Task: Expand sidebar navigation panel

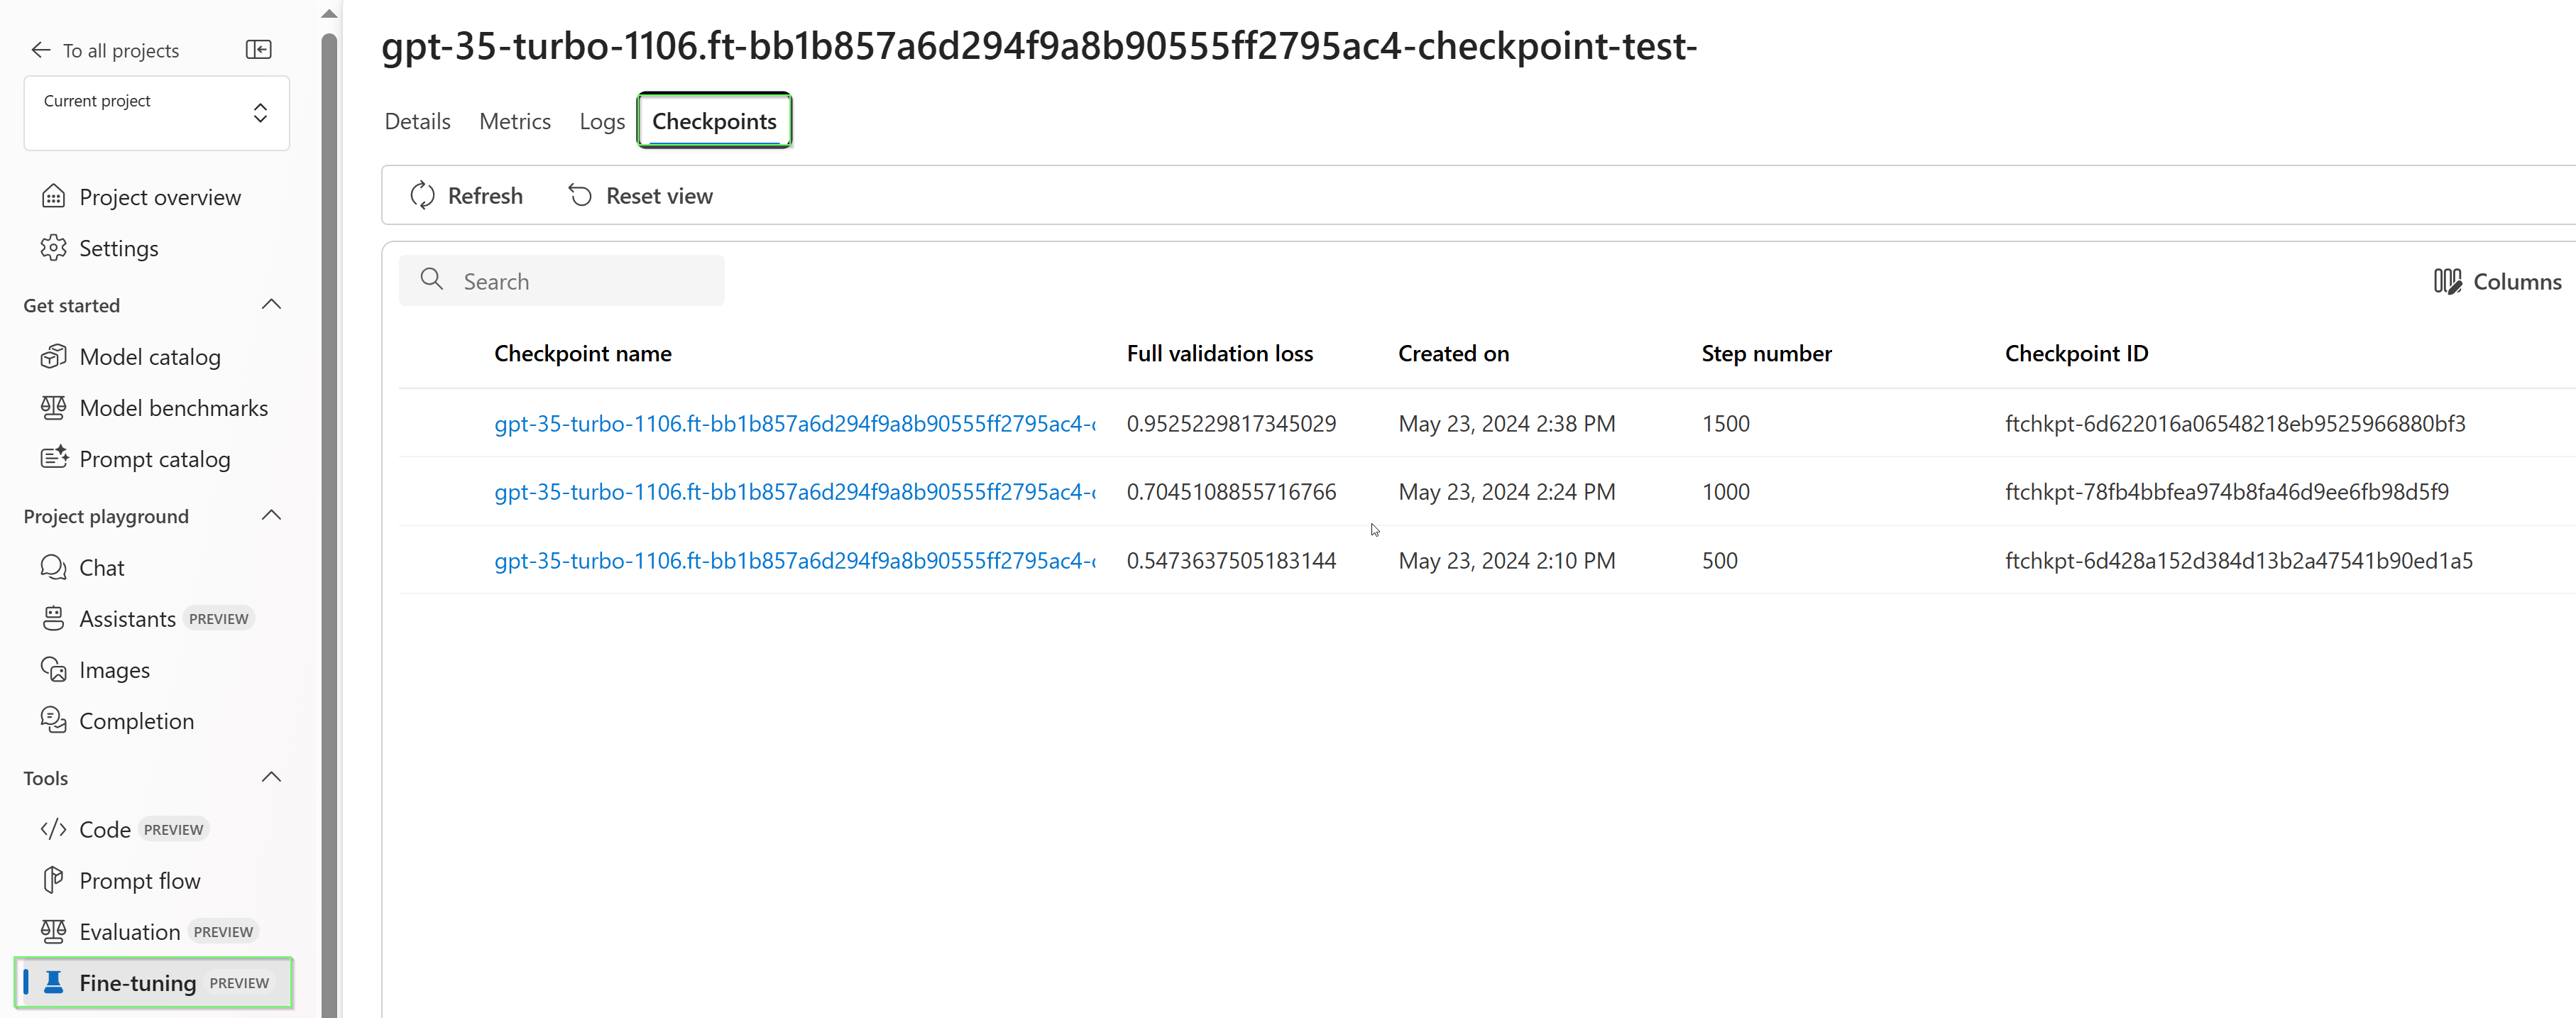Action: click(x=258, y=49)
